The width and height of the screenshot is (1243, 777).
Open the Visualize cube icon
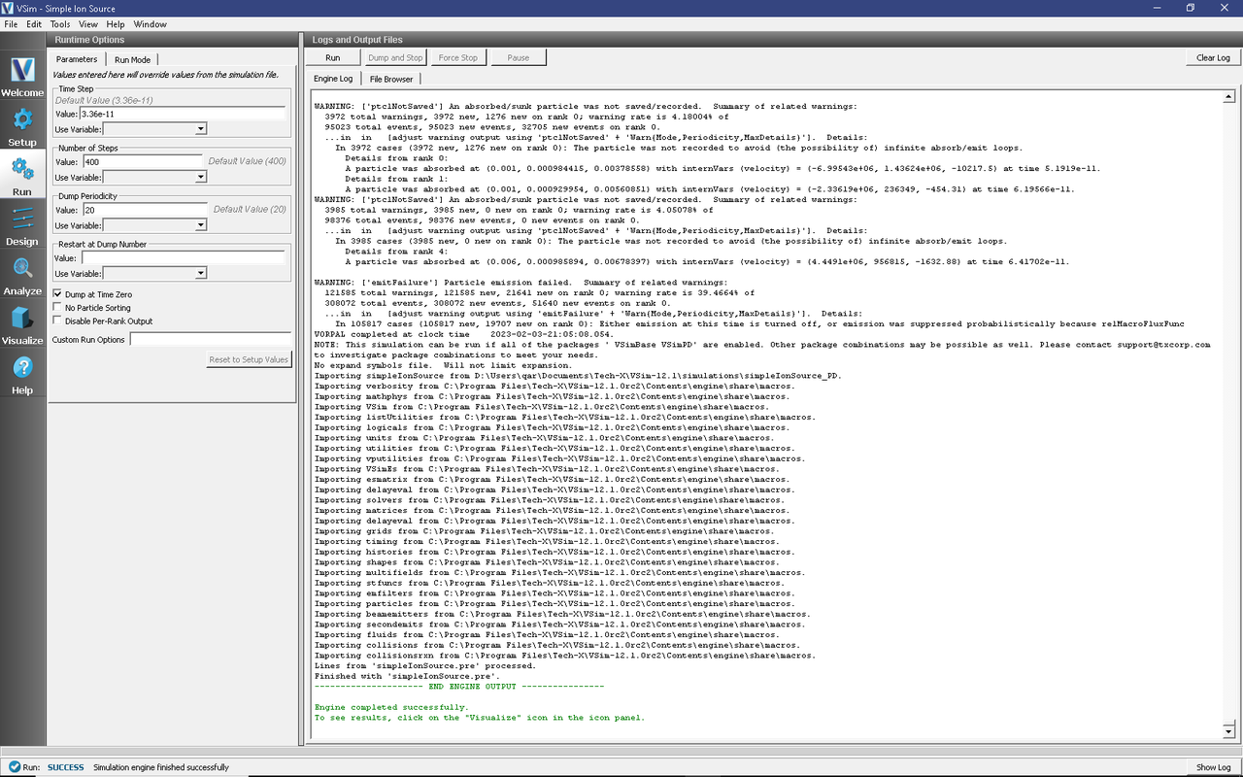pos(22,324)
